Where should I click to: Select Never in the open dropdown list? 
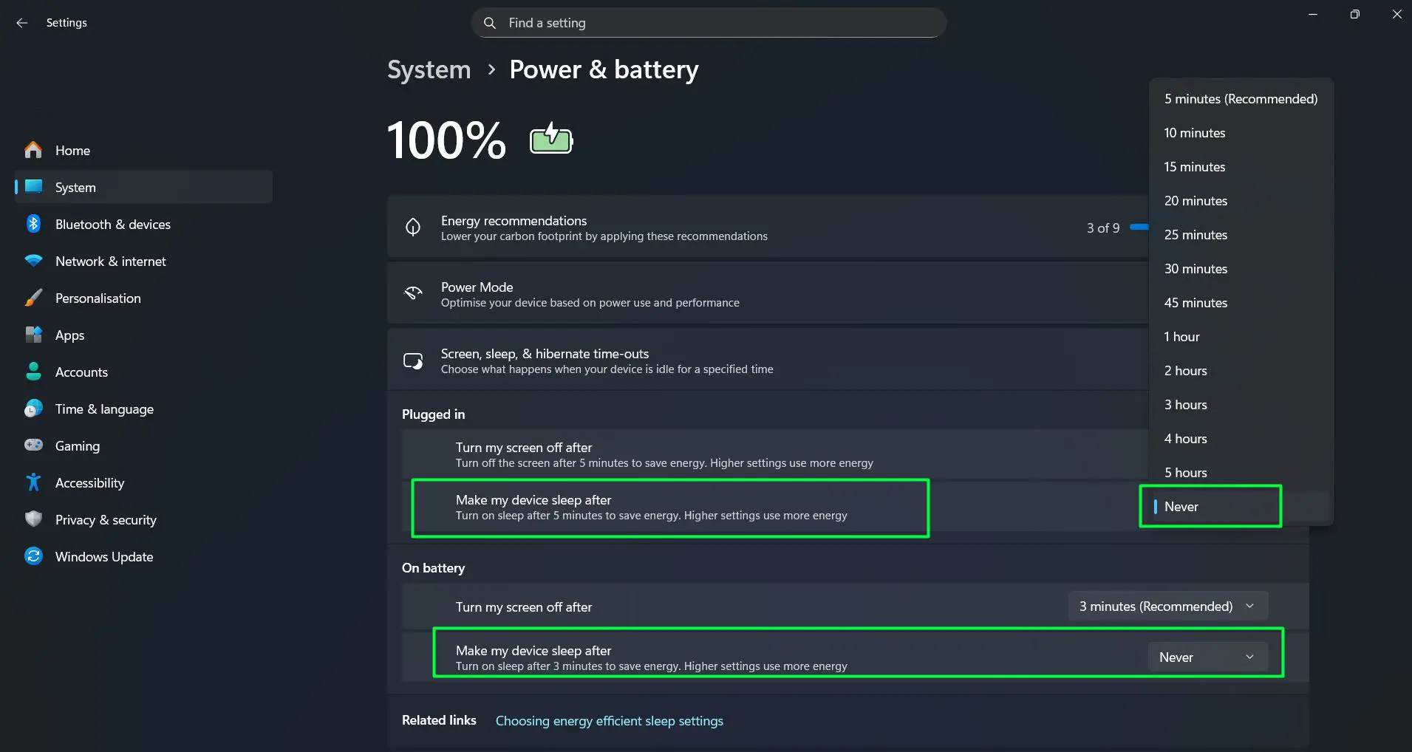[x=1210, y=506]
